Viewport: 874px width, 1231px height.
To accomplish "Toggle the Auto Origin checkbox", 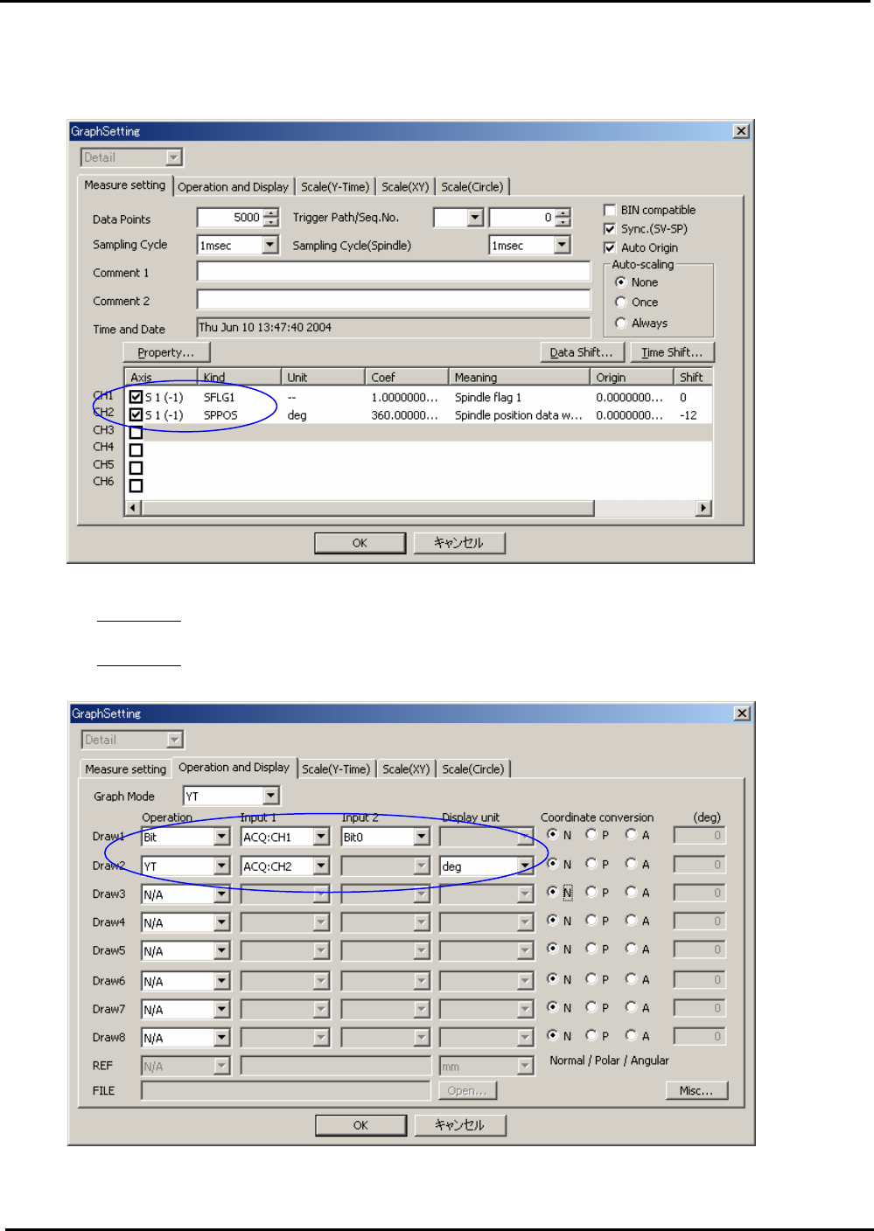I will (x=610, y=248).
